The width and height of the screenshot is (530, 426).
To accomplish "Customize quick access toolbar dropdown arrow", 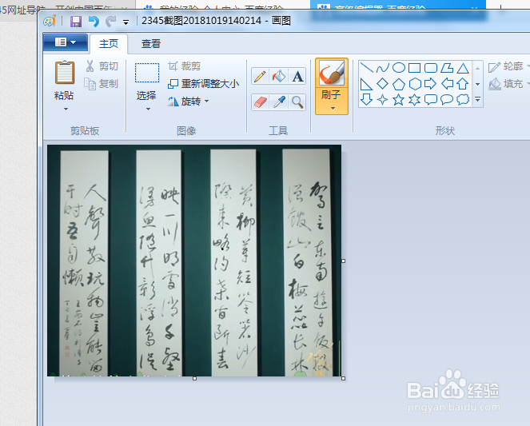I will [x=126, y=22].
